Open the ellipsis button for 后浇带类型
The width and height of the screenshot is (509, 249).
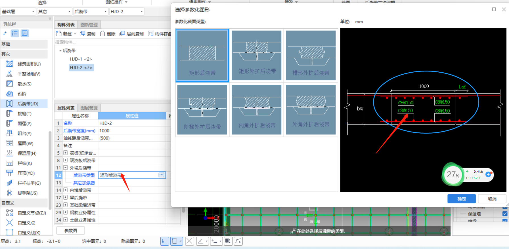[162, 175]
